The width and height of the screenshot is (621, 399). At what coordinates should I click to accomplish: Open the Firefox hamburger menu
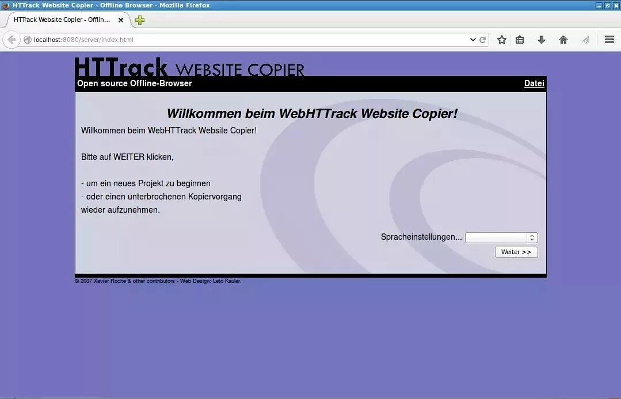(609, 40)
